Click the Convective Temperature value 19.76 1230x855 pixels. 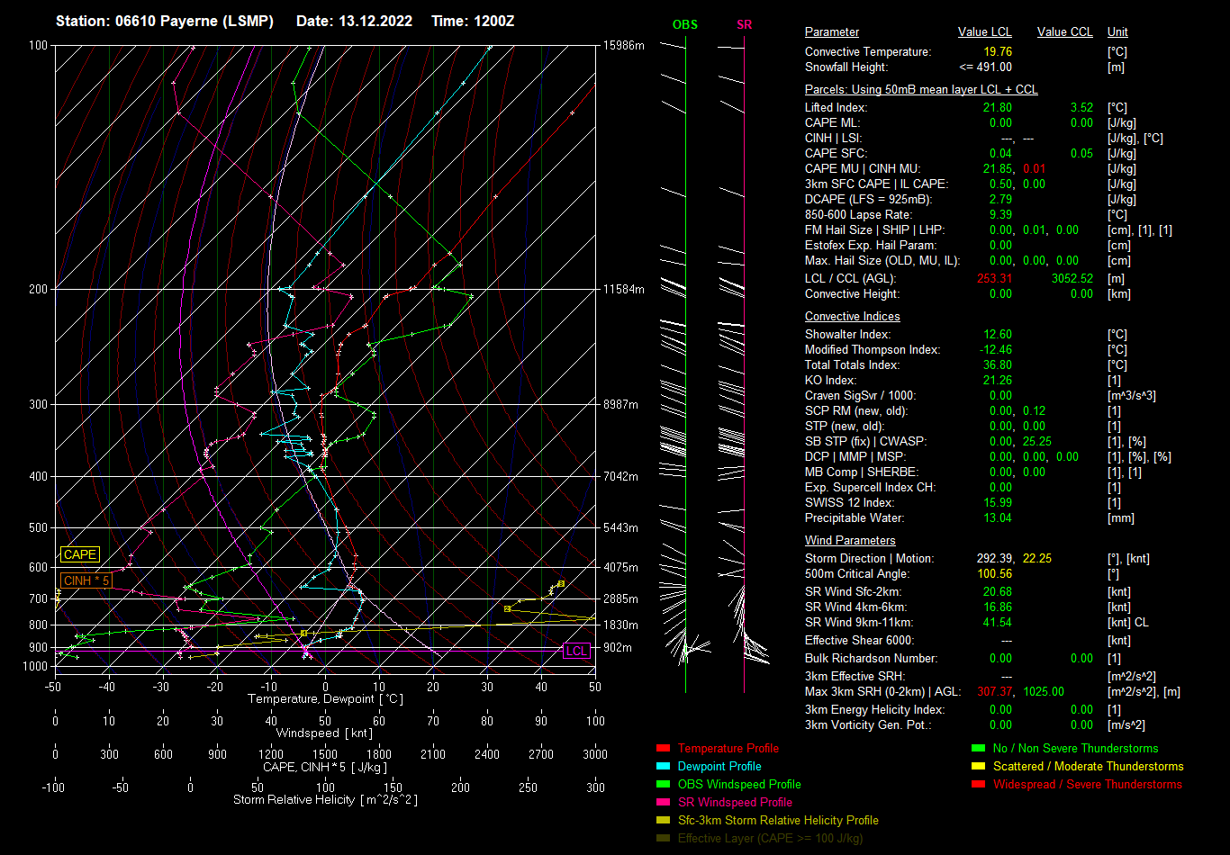click(x=998, y=52)
